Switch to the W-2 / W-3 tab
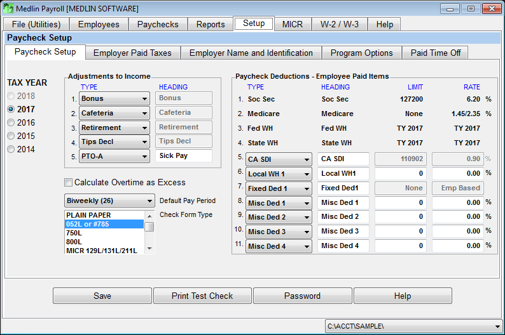 tap(340, 24)
